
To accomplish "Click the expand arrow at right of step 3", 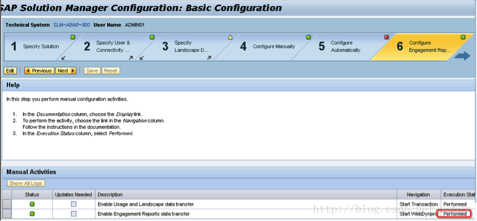I will click(x=209, y=58).
